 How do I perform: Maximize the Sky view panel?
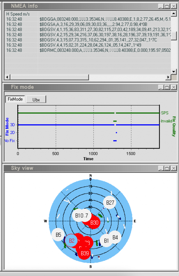167,168
